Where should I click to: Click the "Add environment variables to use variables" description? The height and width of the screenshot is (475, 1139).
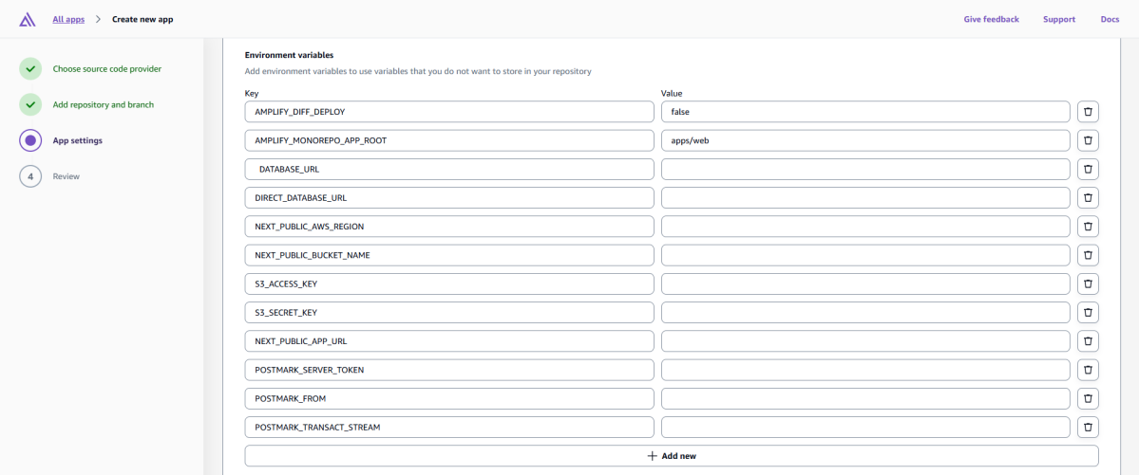click(x=418, y=72)
